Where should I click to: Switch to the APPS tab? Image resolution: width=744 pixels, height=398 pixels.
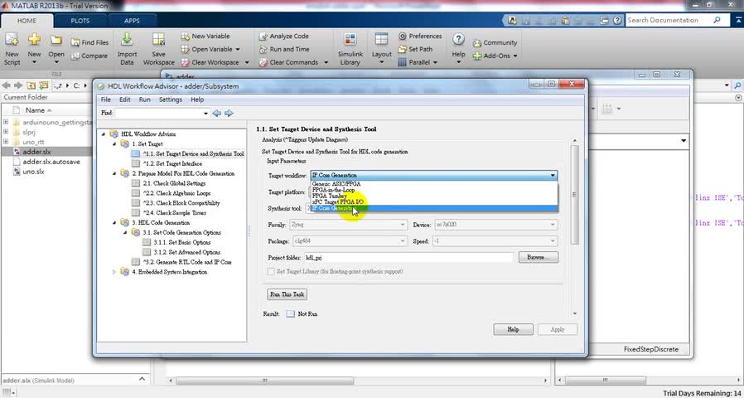132,21
